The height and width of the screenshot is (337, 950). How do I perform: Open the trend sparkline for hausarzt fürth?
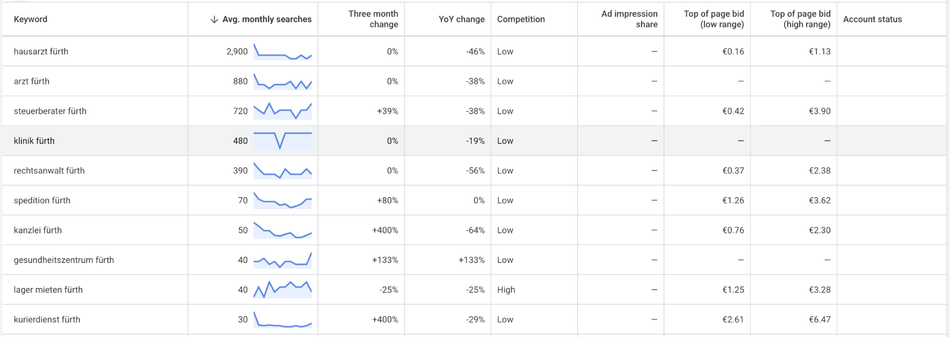[283, 51]
